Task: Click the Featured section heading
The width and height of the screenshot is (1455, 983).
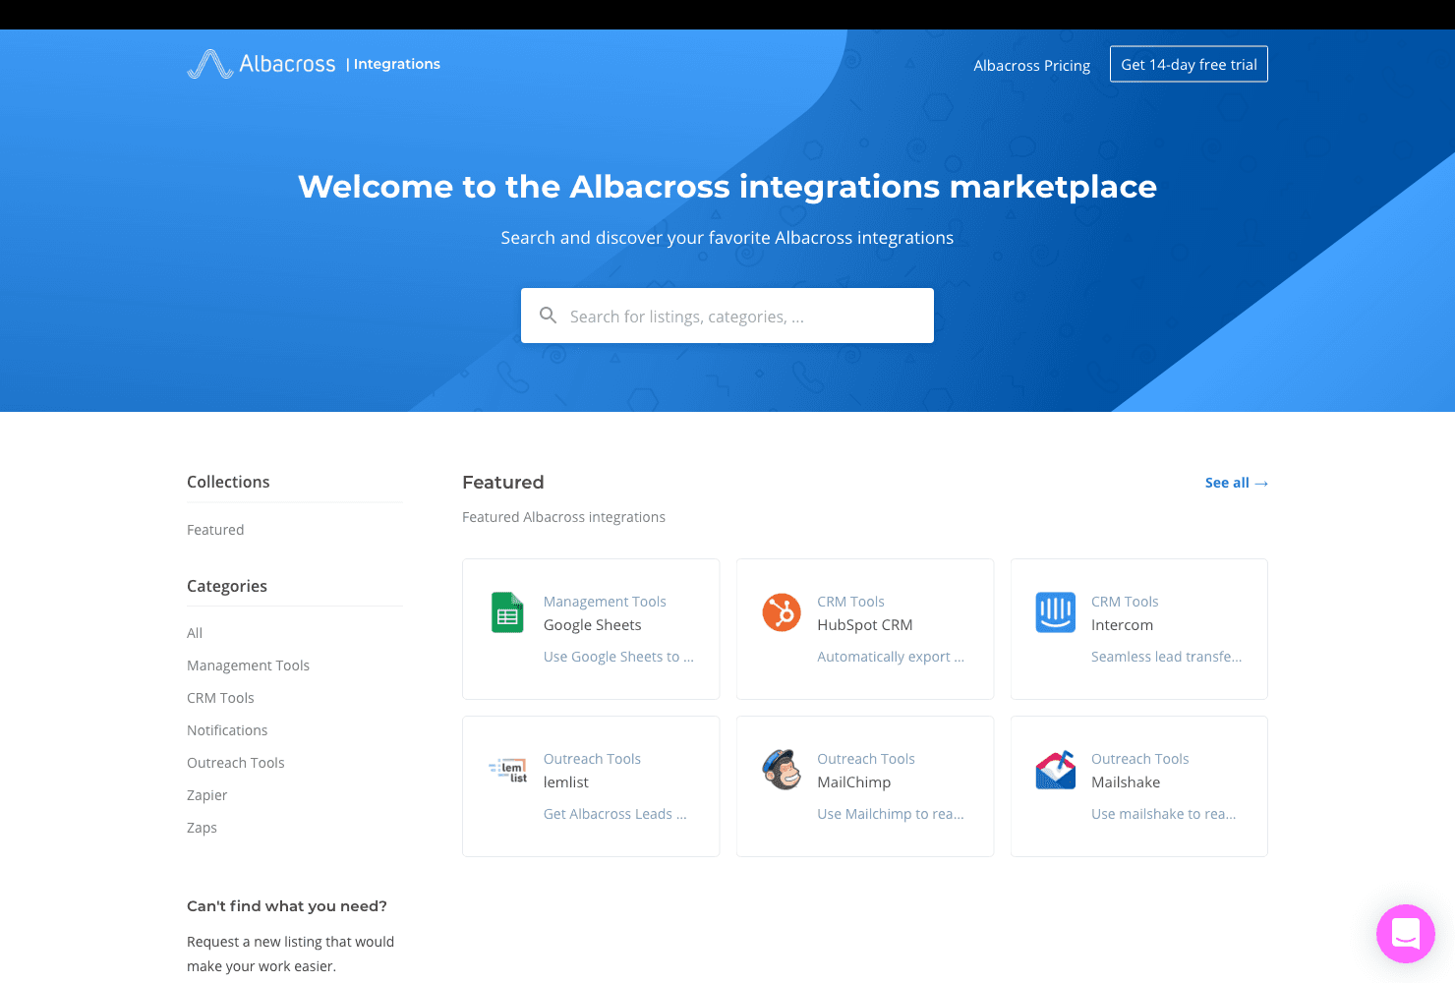Action: pos(503,482)
